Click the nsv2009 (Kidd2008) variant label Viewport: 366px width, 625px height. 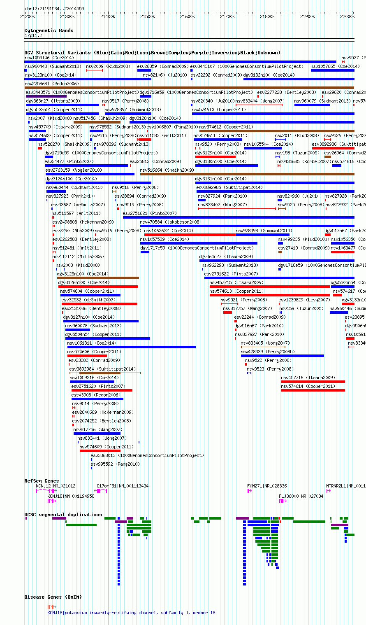coord(108,66)
